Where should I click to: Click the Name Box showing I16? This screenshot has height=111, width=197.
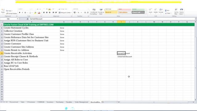(8, 19)
